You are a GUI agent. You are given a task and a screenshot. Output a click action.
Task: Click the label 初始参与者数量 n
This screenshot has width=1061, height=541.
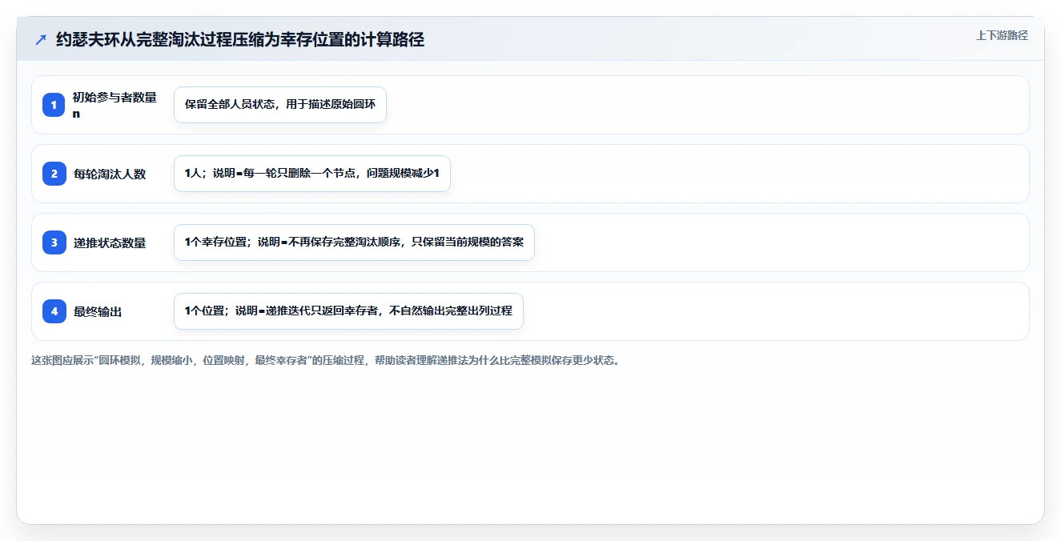click(x=115, y=105)
